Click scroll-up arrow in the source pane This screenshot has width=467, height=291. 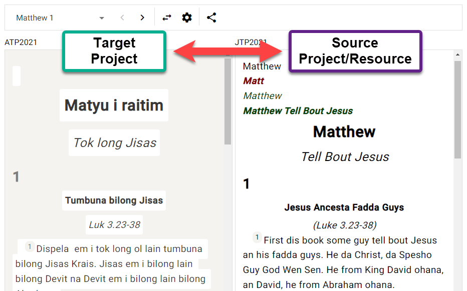(x=457, y=54)
